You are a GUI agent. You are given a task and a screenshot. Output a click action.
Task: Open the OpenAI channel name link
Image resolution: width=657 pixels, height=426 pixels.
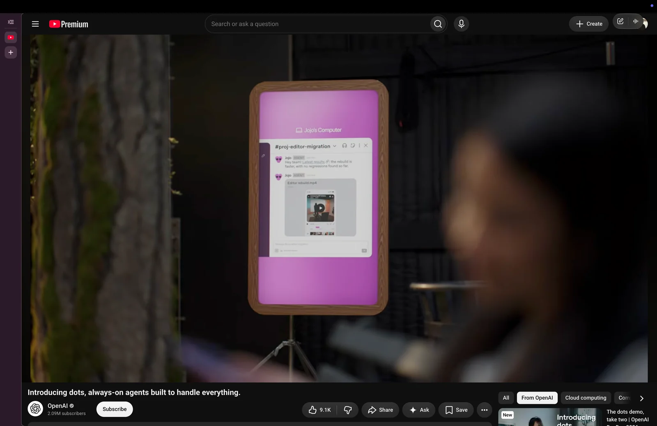coord(57,406)
